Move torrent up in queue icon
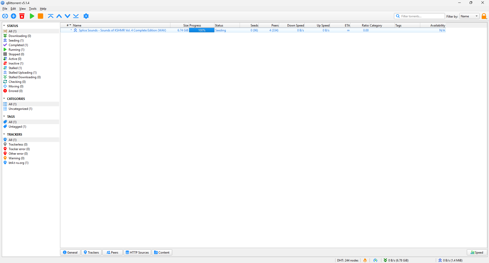Viewport: 489px width, 263px height. tap(59, 16)
